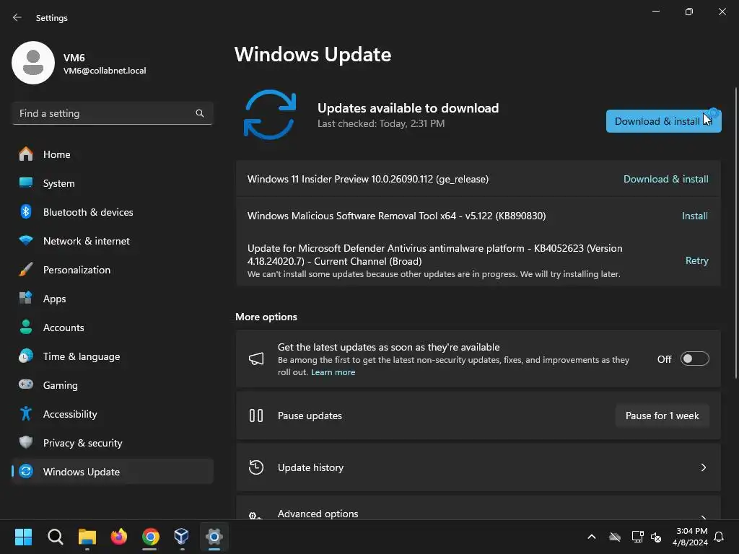Show hidden system tray icons chevron
Screen dimensions: 739x554
[x=592, y=537]
